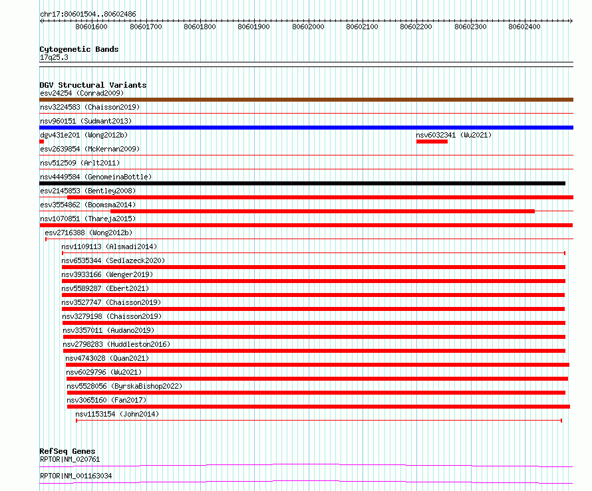Click ruler position 80601600
This screenshot has width=592, height=491.
pos(91,27)
